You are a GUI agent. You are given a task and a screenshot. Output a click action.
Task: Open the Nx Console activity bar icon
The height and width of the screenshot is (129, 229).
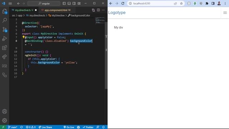point(5,66)
